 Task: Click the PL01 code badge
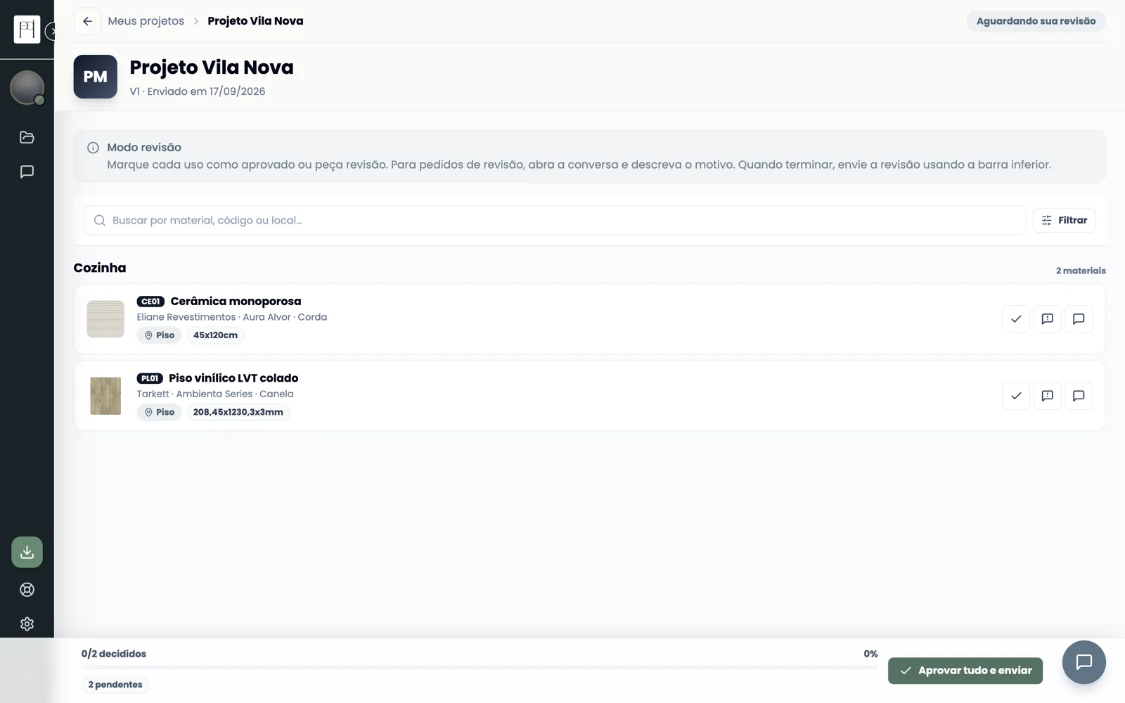150,378
